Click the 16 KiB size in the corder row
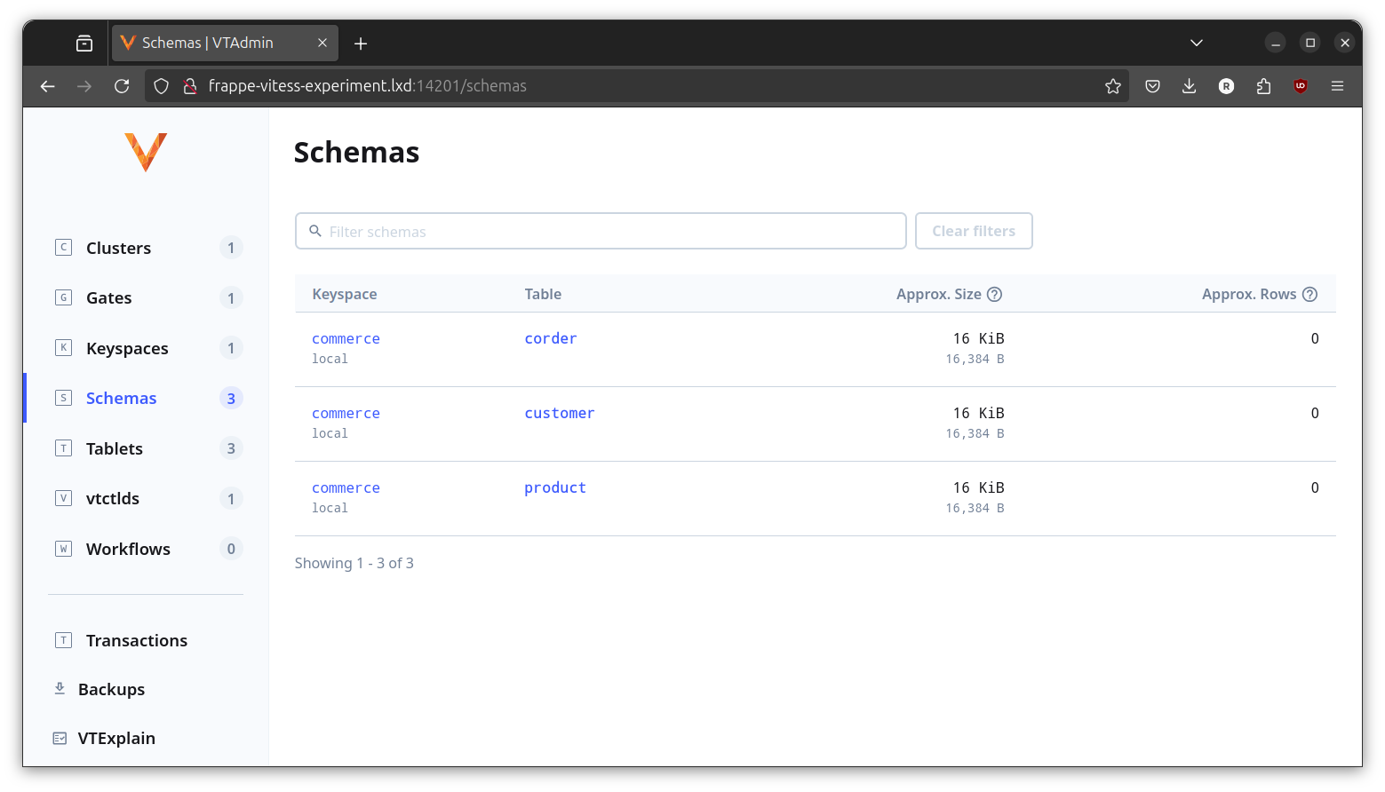 (x=979, y=338)
